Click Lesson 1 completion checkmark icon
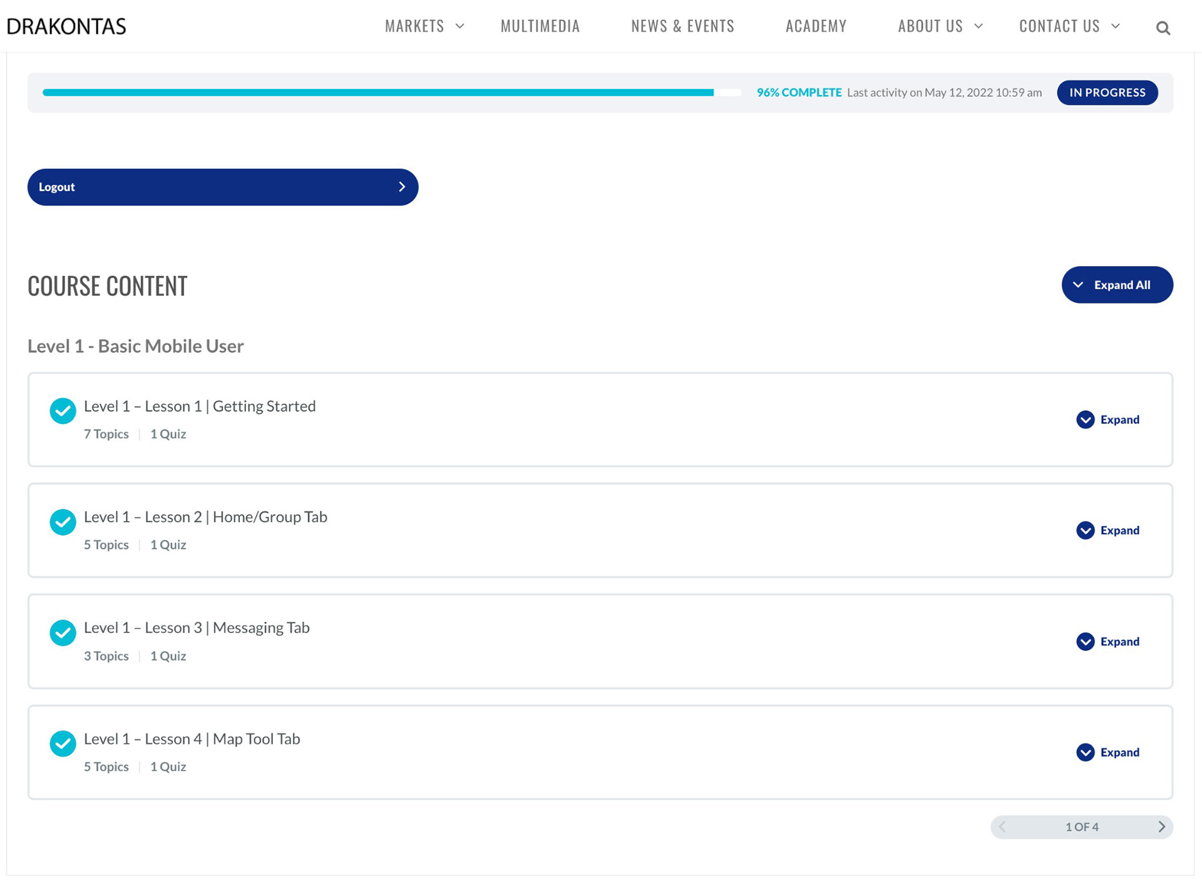Viewport: 1202px width, 881px height. click(63, 411)
